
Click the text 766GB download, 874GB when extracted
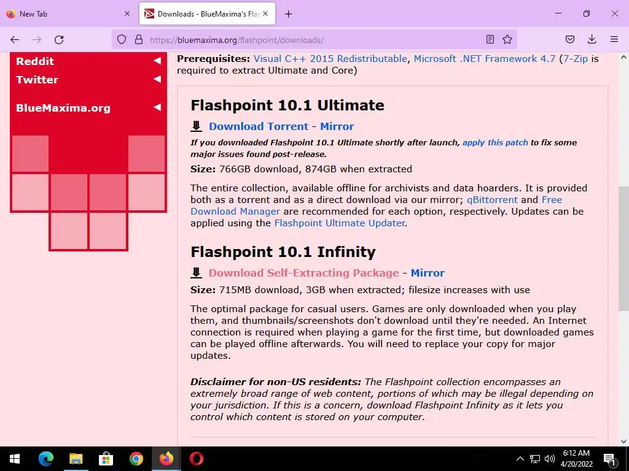point(316,169)
